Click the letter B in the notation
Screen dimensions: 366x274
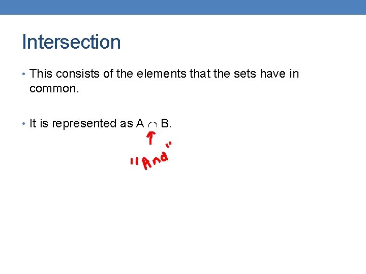coord(165,123)
